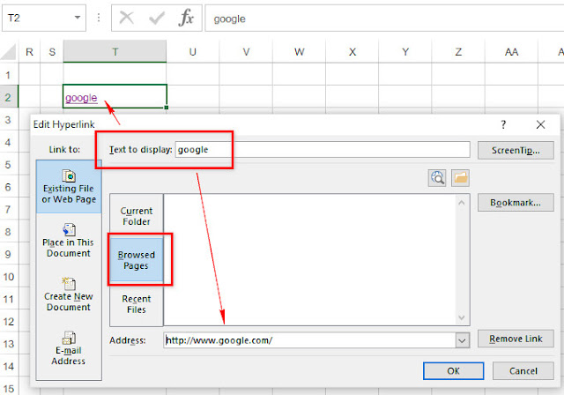Select row 1 header

click(9, 74)
